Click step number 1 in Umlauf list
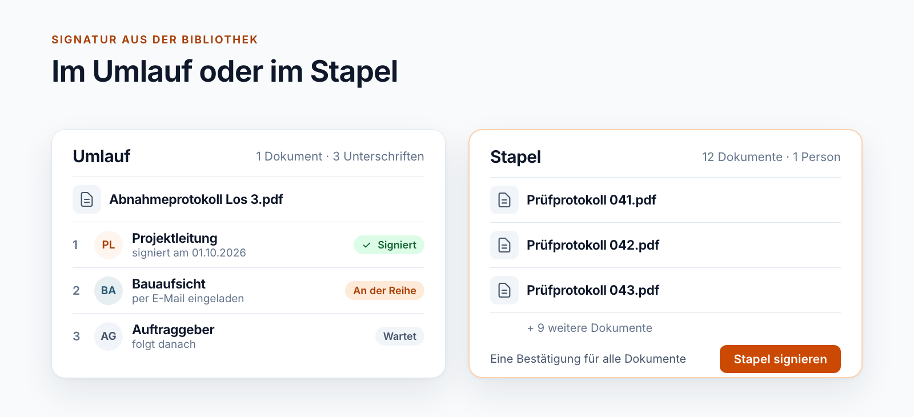 tap(75, 245)
